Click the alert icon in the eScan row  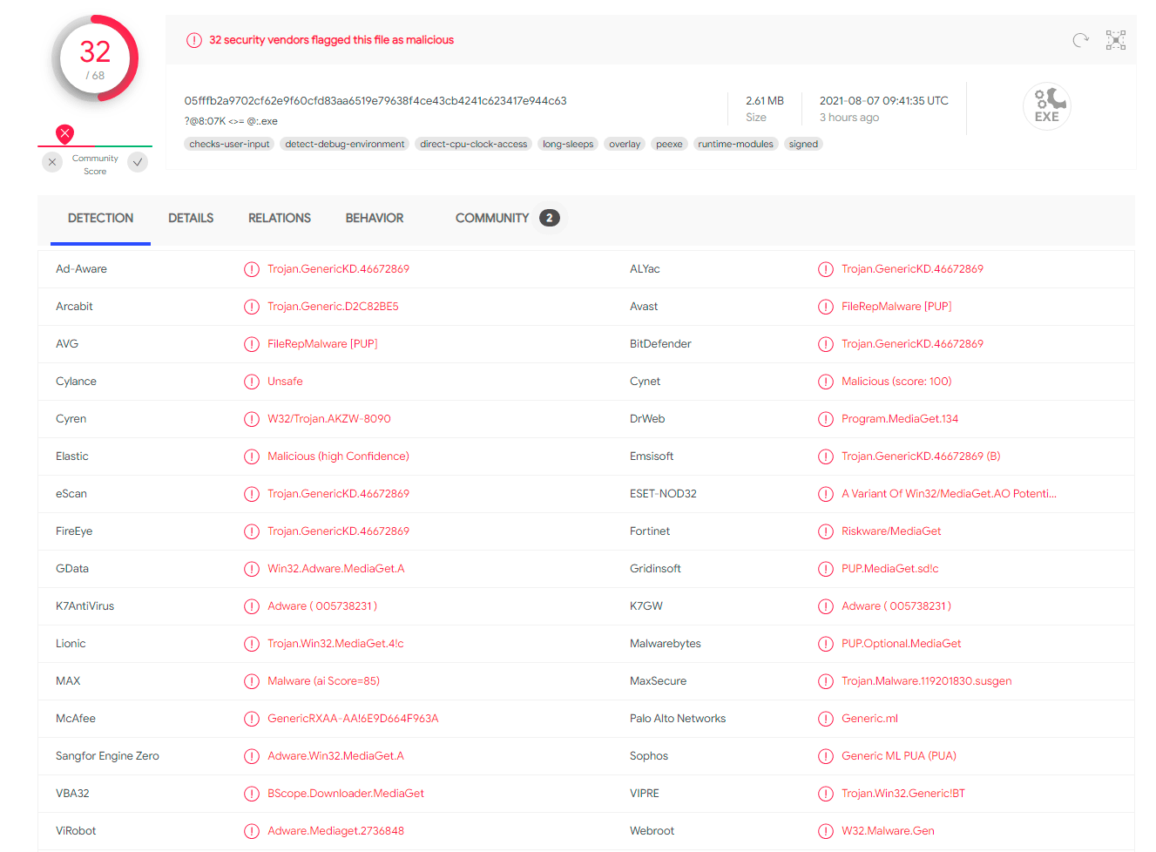(252, 494)
